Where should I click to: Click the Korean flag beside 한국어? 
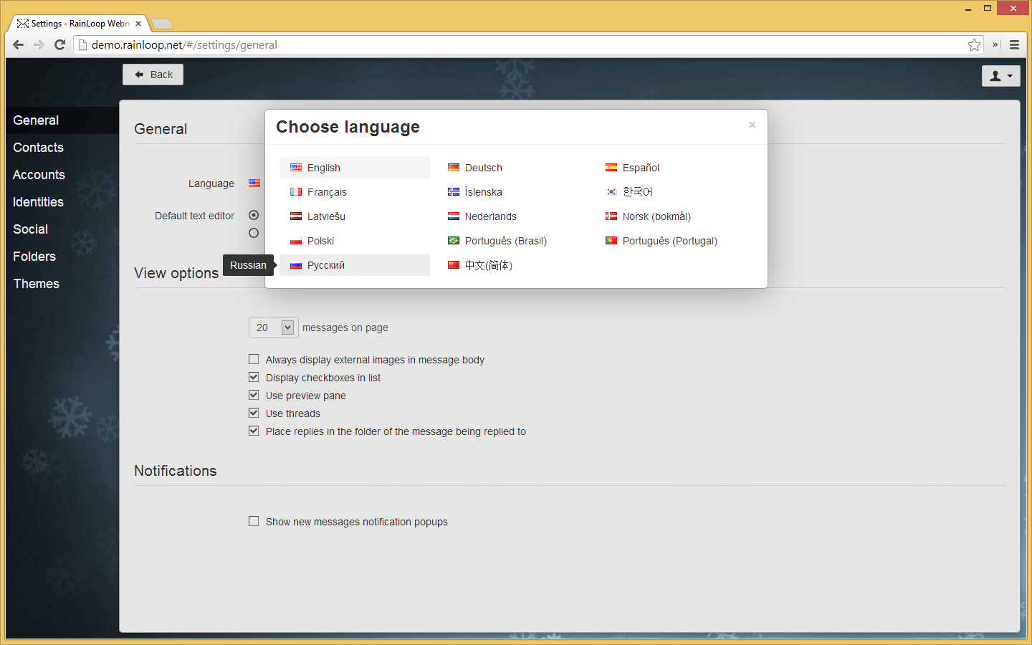(x=611, y=191)
